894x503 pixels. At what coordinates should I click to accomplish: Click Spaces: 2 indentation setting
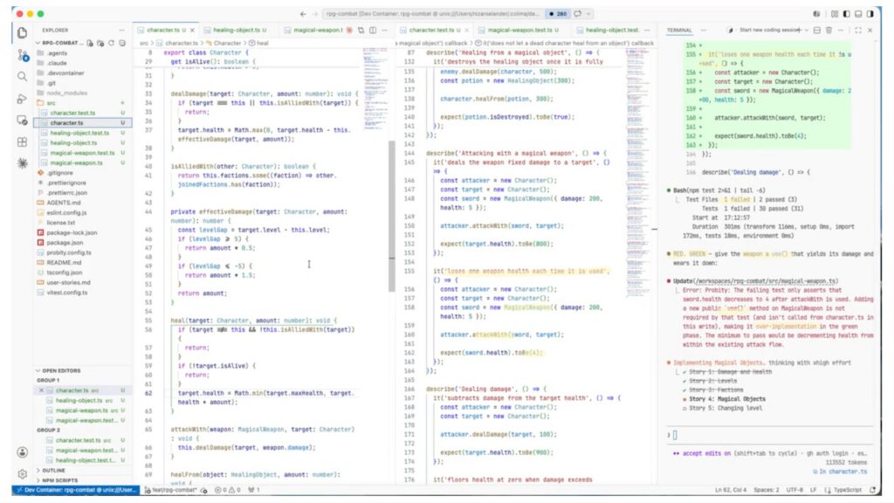767,490
